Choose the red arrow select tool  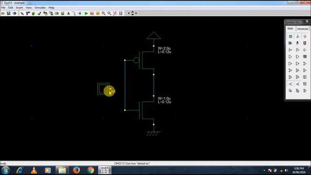[22, 13]
